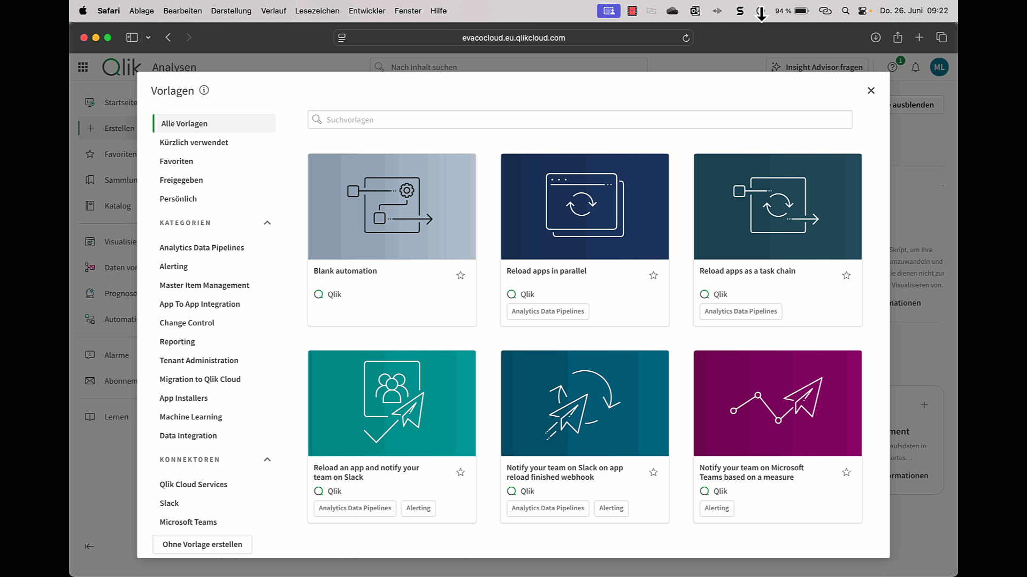Open the notifications bell
This screenshot has height=577, width=1027.
click(x=916, y=67)
